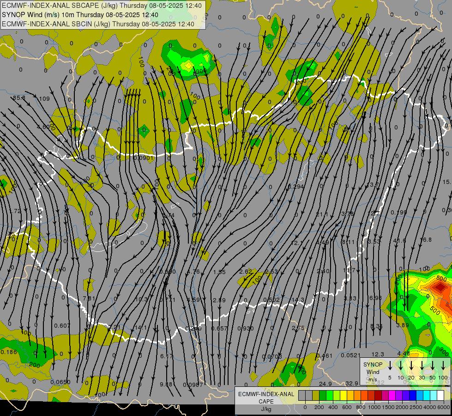The image size is (452, 416).
Task: Click the 'SYNOP' label in wind legend
Action: [373, 364]
